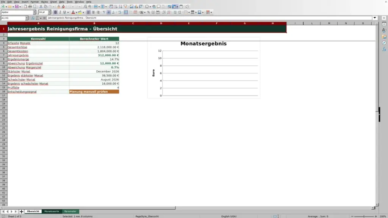Screen dimensions: 388x218
Task: Add a new sheet with plus button
Action: (x=21, y=211)
